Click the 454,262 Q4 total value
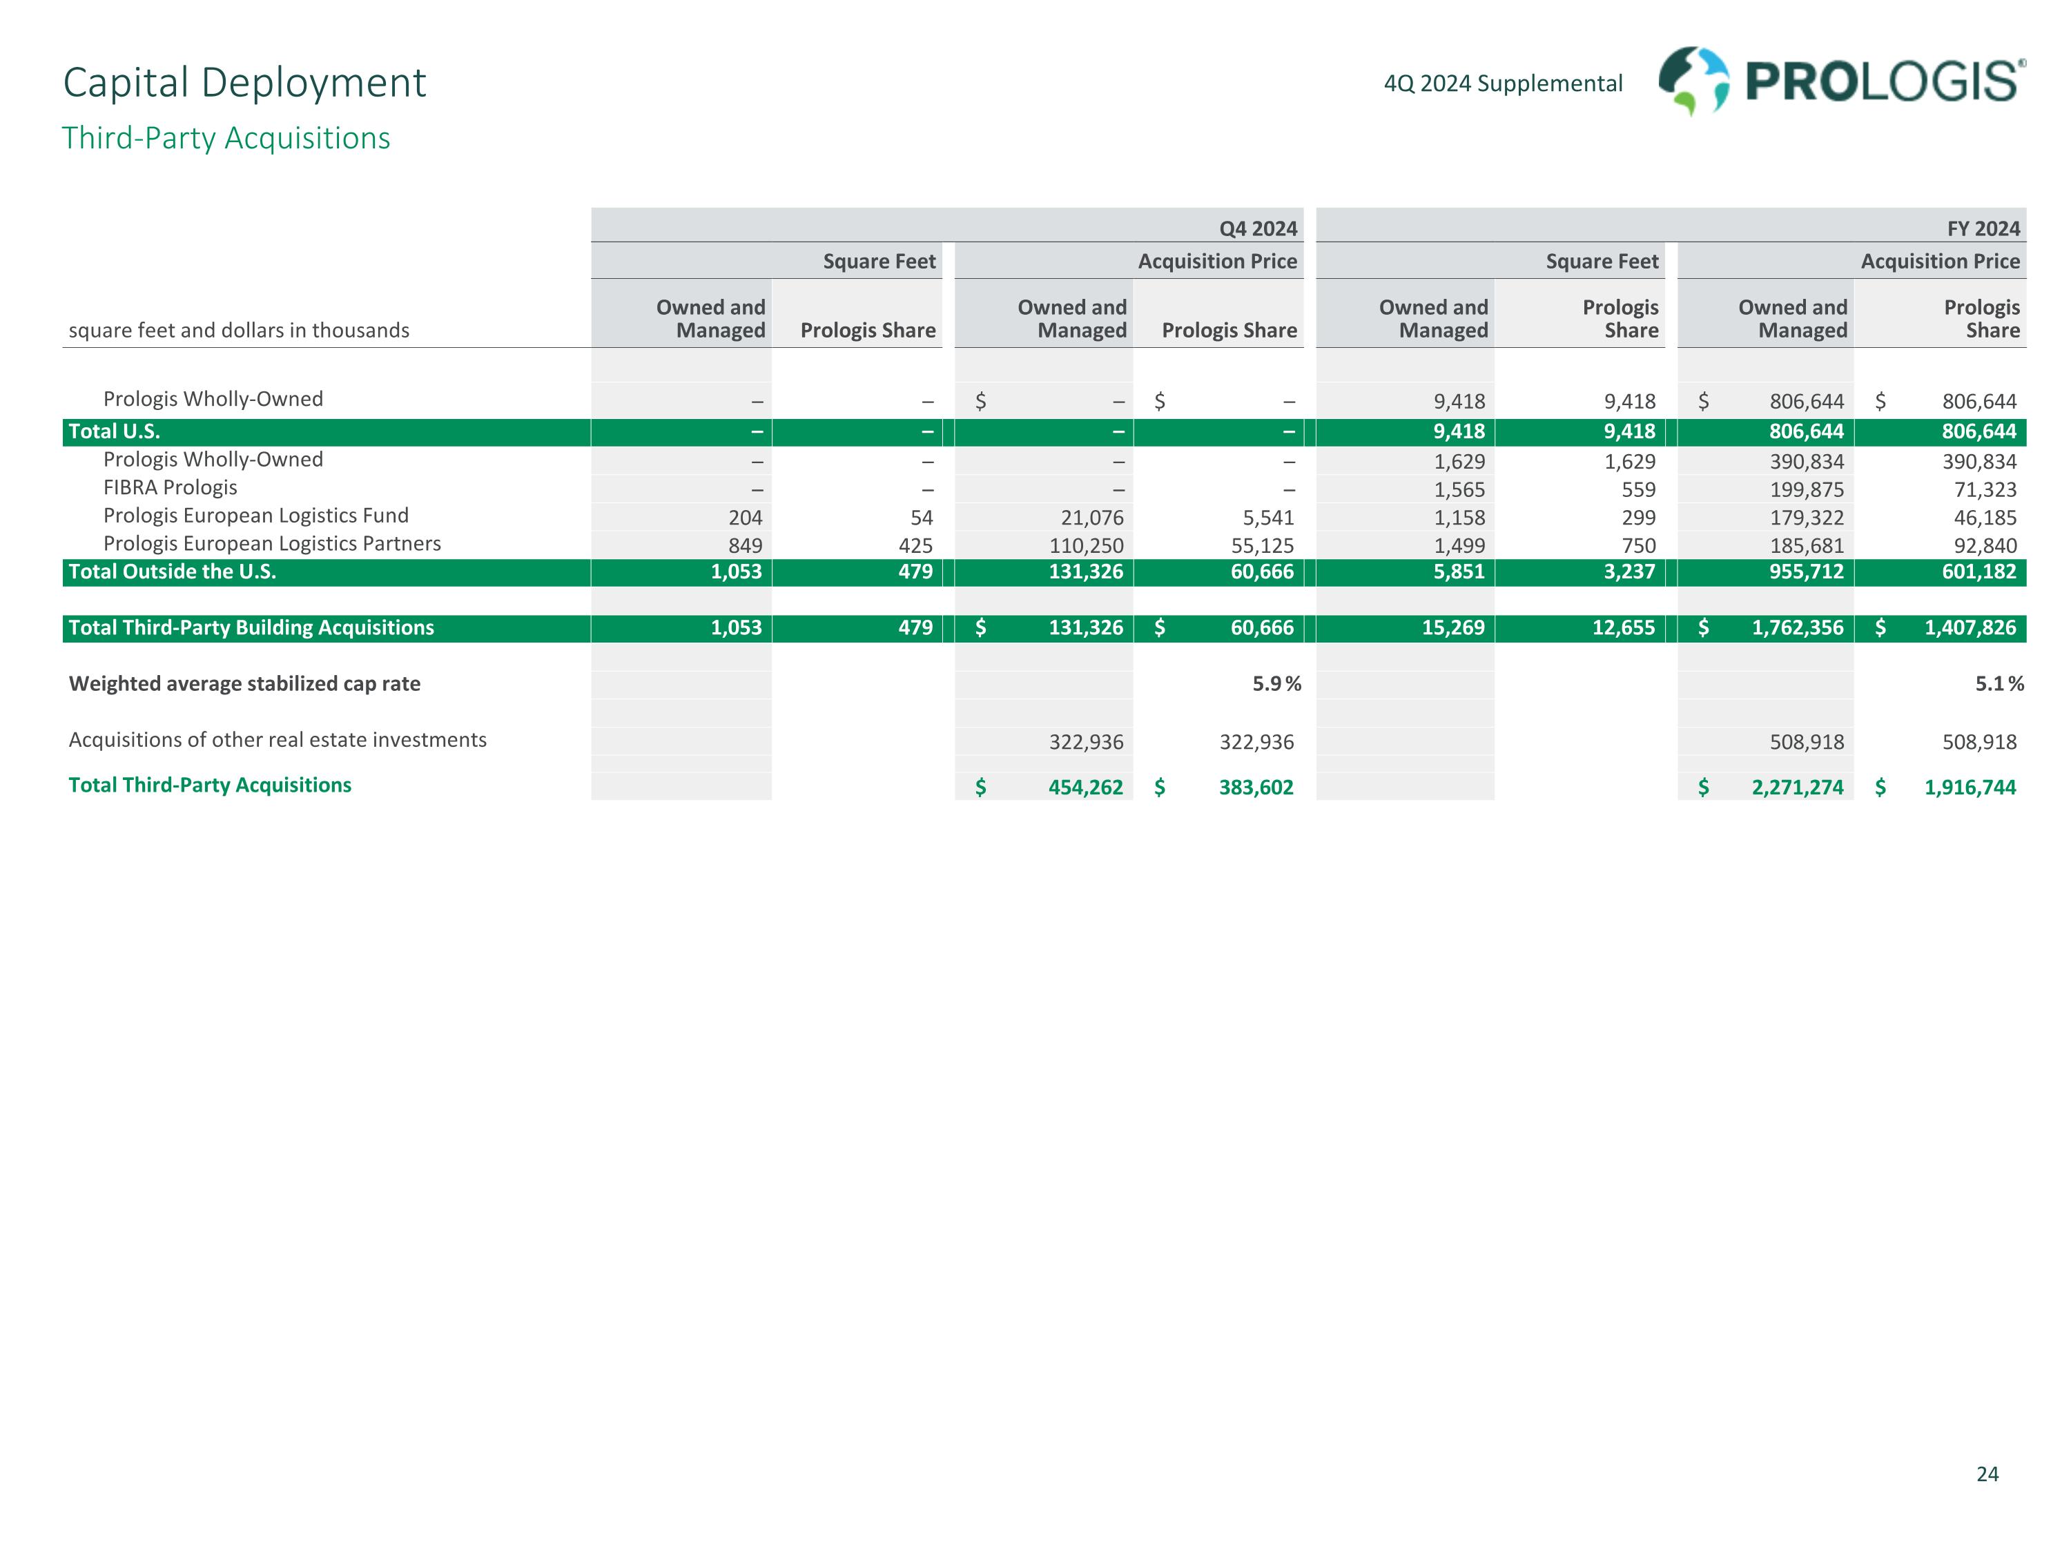Image resolution: width=2071 pixels, height=1553 pixels. (1085, 788)
